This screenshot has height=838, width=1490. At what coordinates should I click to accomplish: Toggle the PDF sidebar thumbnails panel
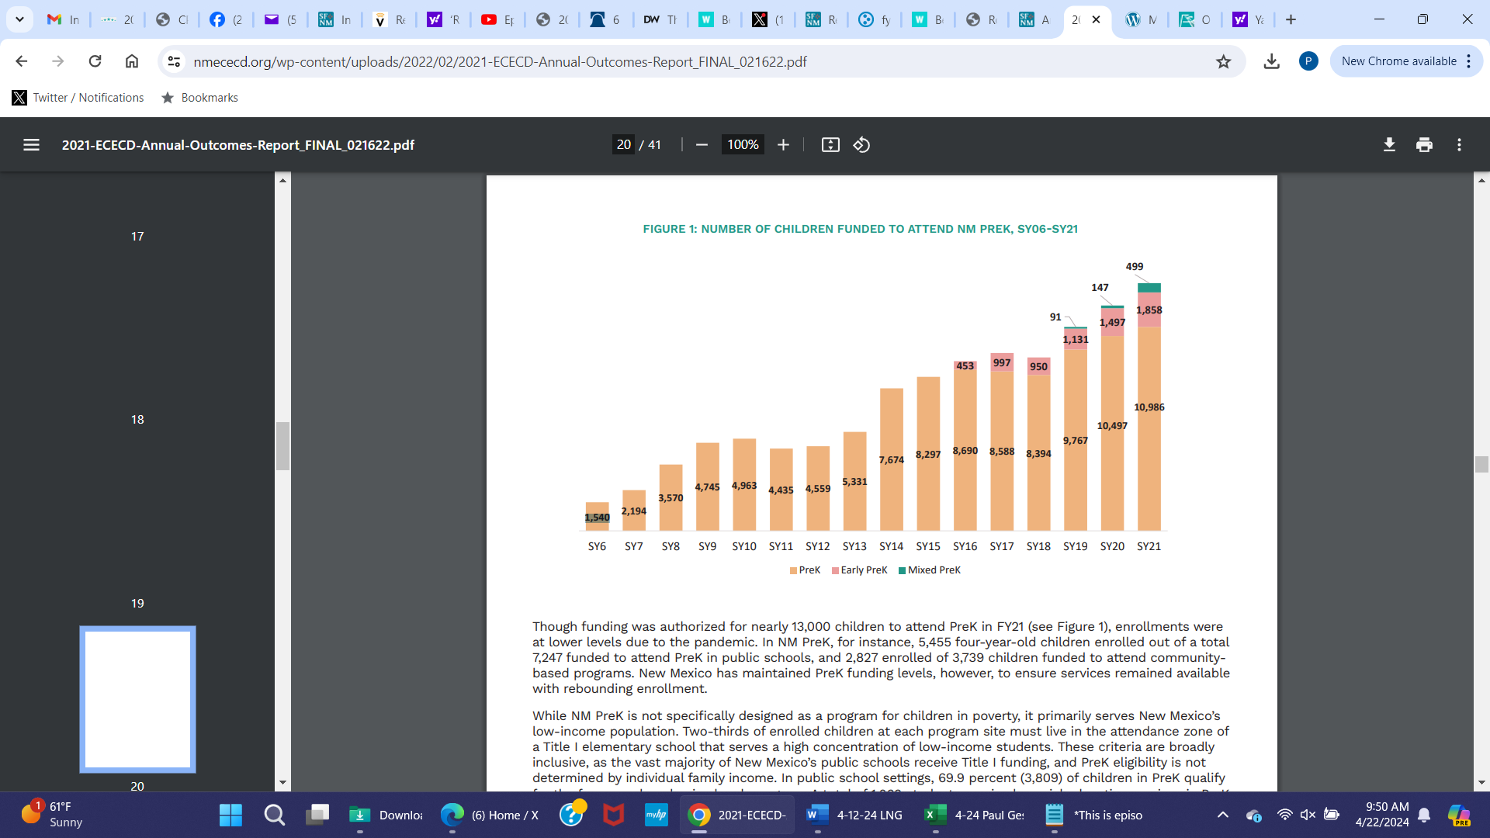click(x=31, y=145)
